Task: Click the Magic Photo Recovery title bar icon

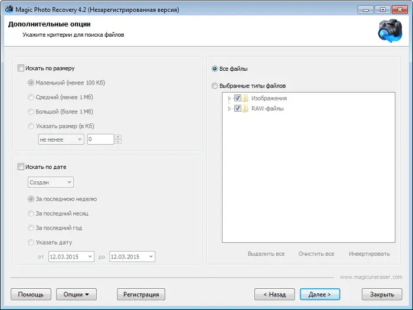Action: 9,9
